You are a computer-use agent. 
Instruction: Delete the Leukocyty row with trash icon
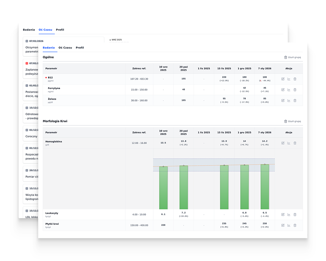pyautogui.click(x=295, y=215)
